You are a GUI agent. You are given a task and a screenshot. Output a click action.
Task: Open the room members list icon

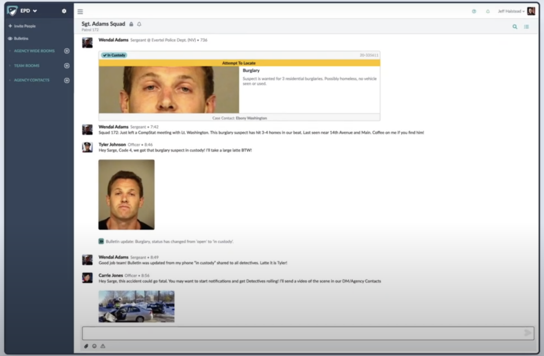(x=526, y=27)
